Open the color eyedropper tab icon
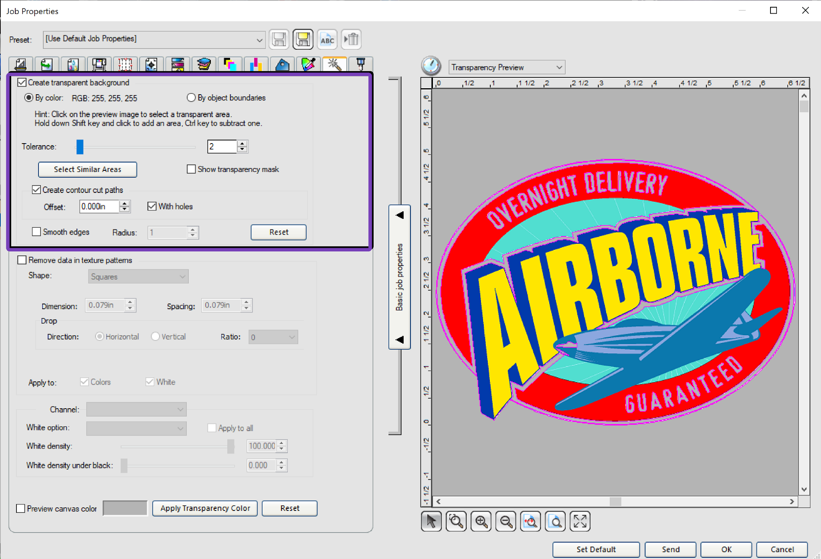Screen dimensions: 821x559 pos(308,64)
